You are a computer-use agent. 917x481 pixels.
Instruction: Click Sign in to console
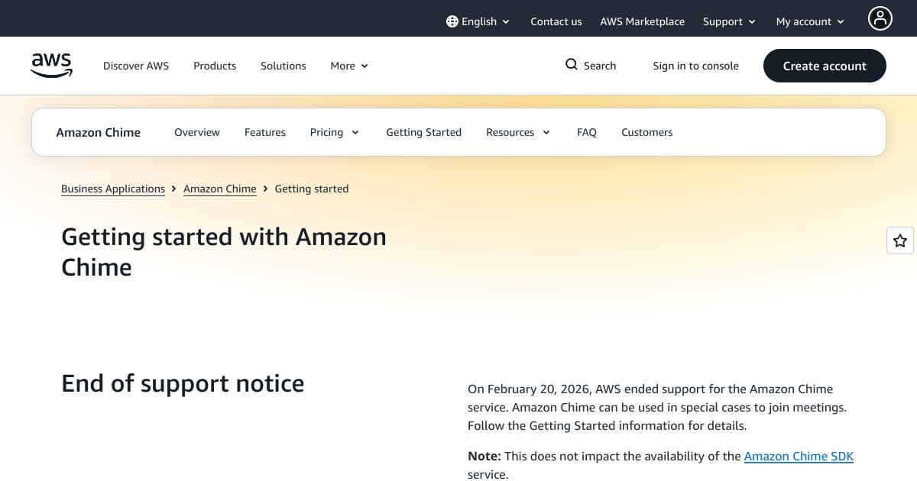click(x=695, y=66)
